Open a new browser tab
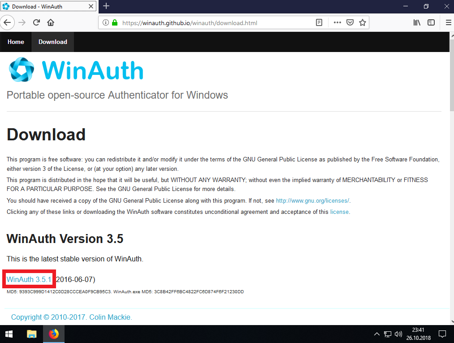The image size is (454, 343). coord(106,6)
